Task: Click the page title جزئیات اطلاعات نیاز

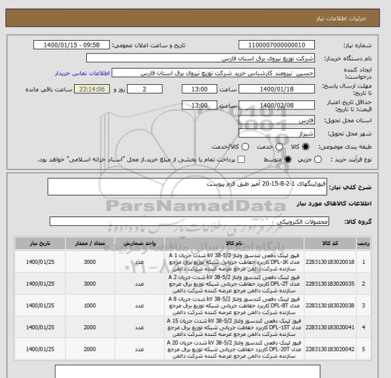Action: point(341,18)
